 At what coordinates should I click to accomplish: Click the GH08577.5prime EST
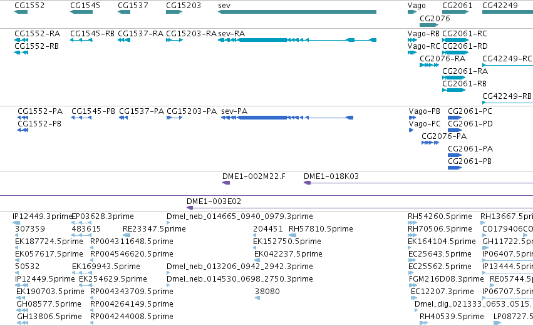coord(22,310)
